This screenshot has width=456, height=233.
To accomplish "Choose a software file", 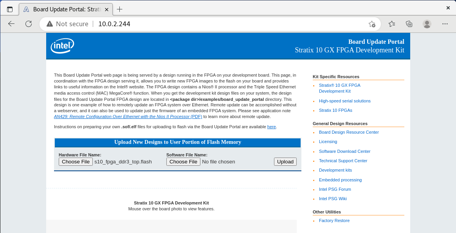I will tap(183, 161).
